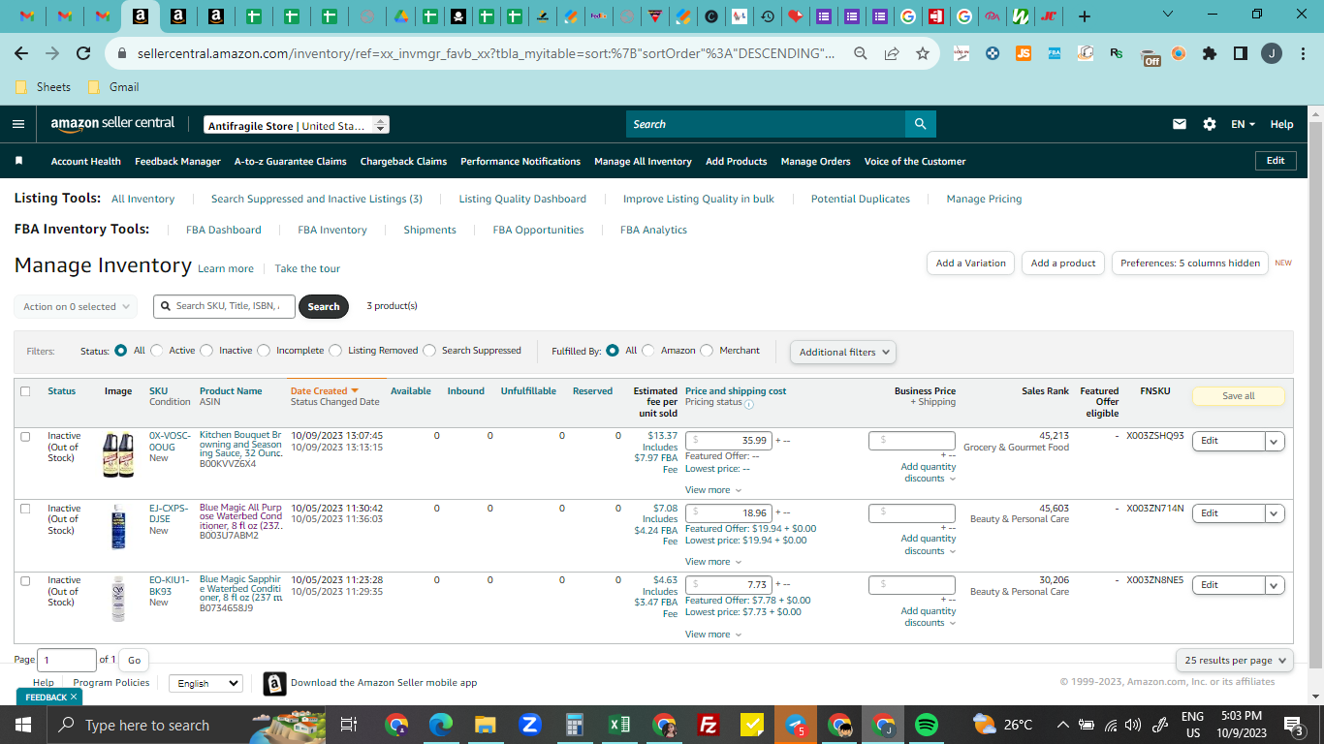This screenshot has width=1324, height=744.
Task: Click the Save all button
Action: (1238, 396)
